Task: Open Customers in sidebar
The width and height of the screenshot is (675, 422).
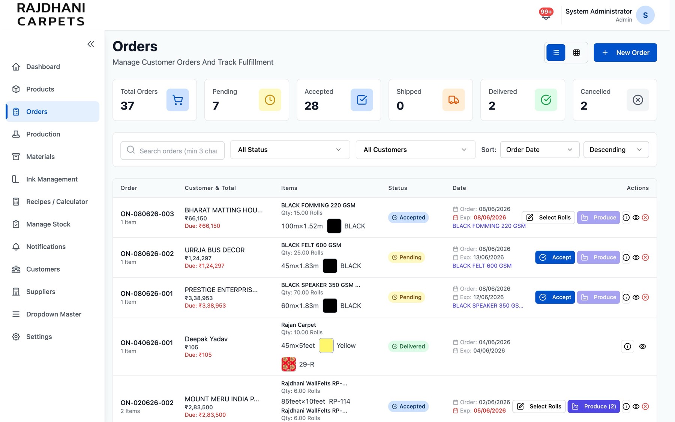Action: coord(52,269)
